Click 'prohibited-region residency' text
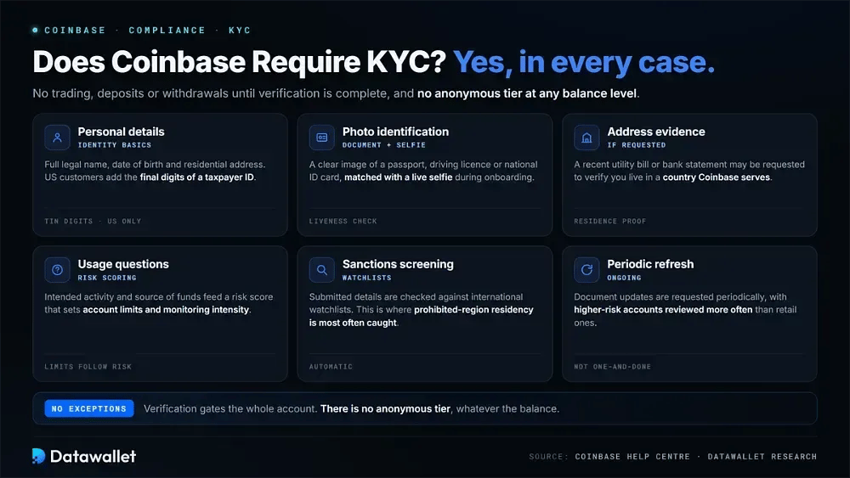The image size is (850, 478). click(473, 310)
